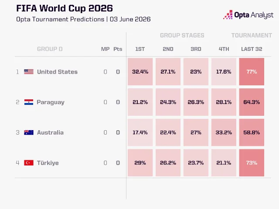Image resolution: width=279 pixels, height=209 pixels.
Task: Click the 77% Last 32 cell
Action: click(252, 71)
